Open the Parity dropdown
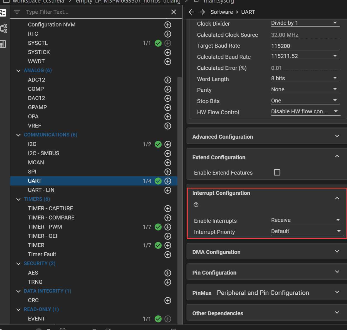 coord(305,89)
